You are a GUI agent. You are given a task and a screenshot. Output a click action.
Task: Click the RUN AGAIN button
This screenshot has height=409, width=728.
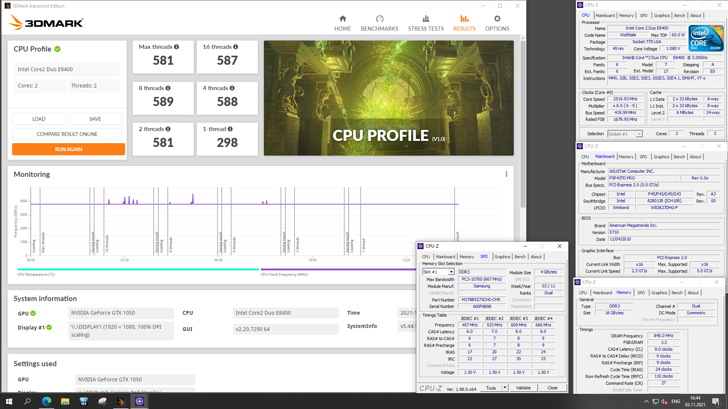coord(69,149)
